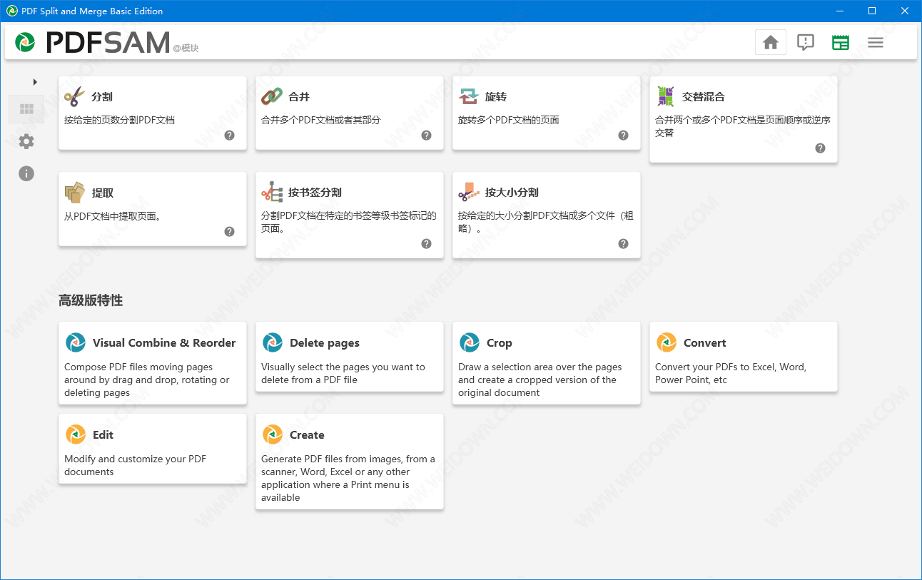Open the Convert feature title
Image resolution: width=922 pixels, height=580 pixels.
(705, 342)
